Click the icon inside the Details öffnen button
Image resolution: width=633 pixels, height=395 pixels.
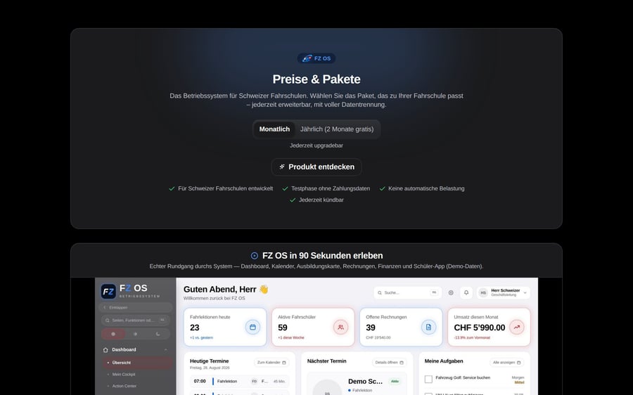(x=402, y=363)
